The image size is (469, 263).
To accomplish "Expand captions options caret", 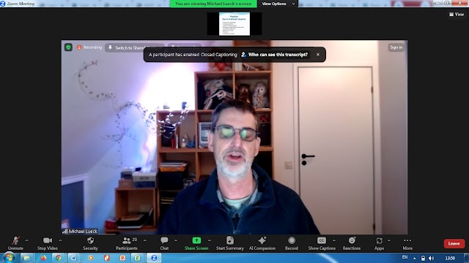I will 334,240.
